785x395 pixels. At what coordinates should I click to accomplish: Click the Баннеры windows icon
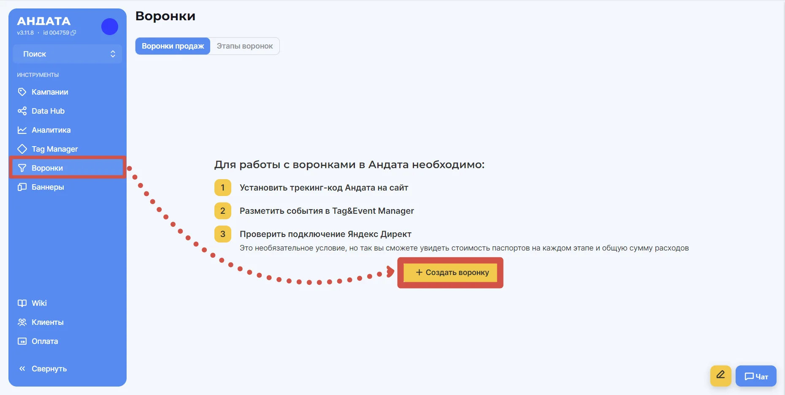point(22,187)
